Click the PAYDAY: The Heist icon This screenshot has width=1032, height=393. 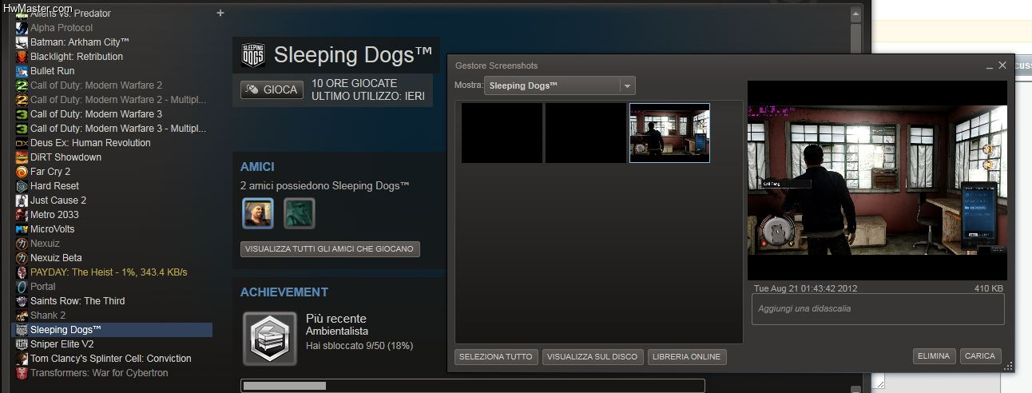[22, 272]
